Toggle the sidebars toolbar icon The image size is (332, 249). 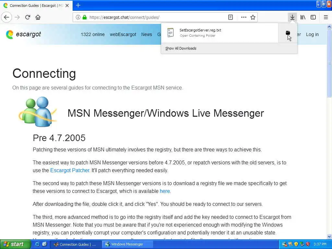313,17
